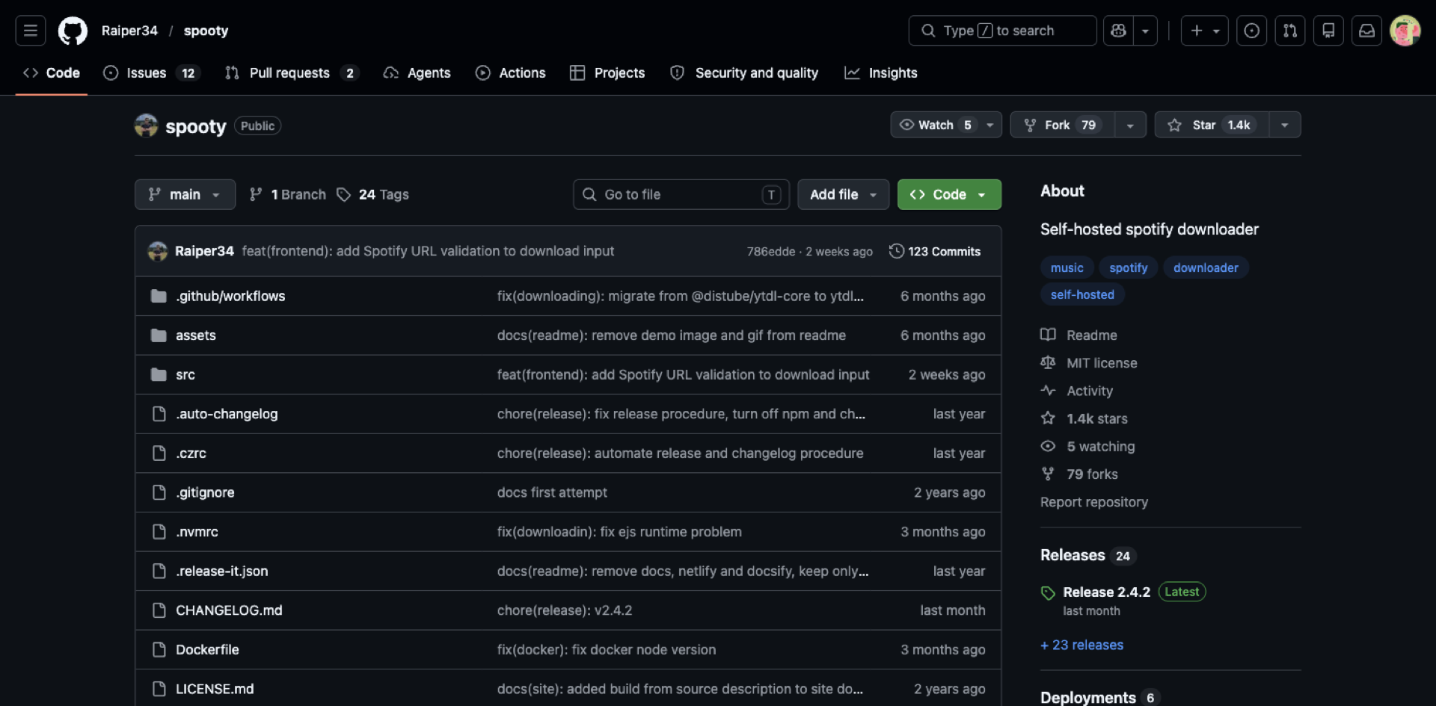Image resolution: width=1436 pixels, height=706 pixels.
Task: Go to GitHub home via Octocat logo
Action: click(73, 31)
